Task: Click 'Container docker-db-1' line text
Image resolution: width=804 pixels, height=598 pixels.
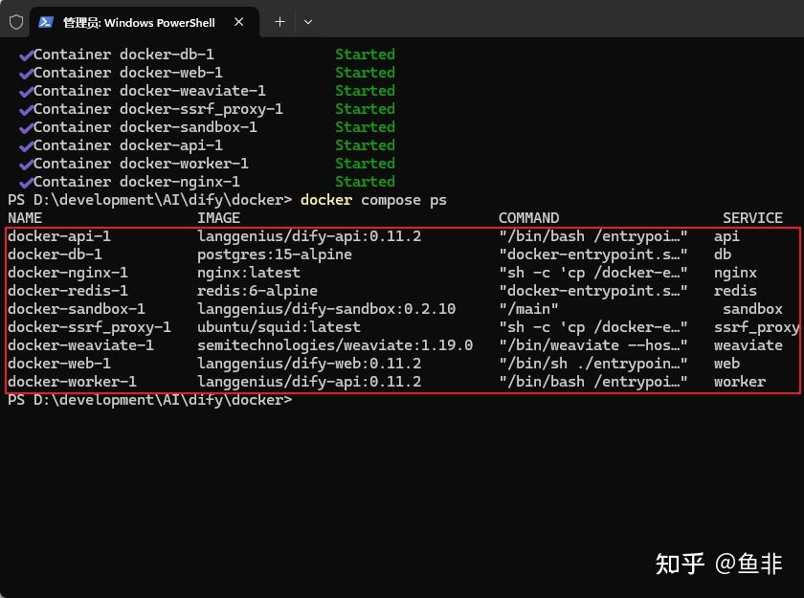Action: (x=123, y=55)
